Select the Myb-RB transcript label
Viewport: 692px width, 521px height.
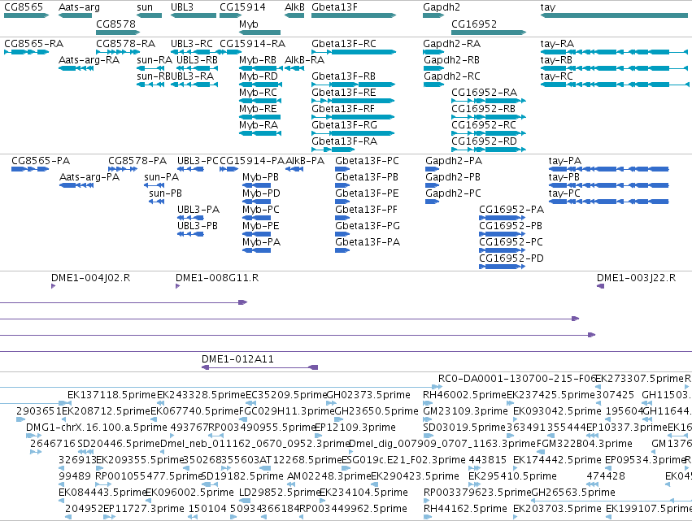click(x=258, y=60)
